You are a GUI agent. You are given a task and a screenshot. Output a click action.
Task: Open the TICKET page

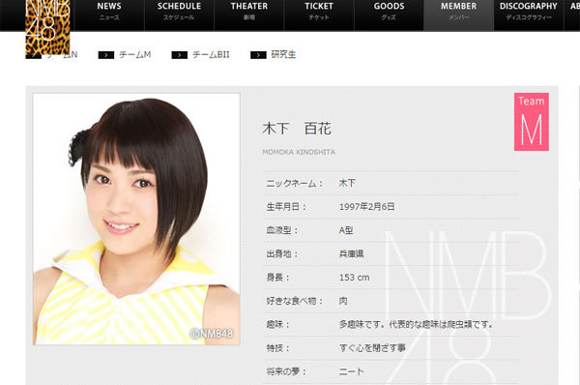(319, 15)
